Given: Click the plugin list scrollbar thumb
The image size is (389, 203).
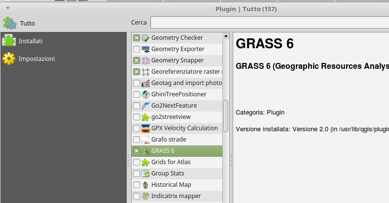Looking at the screenshot, I should (226, 116).
